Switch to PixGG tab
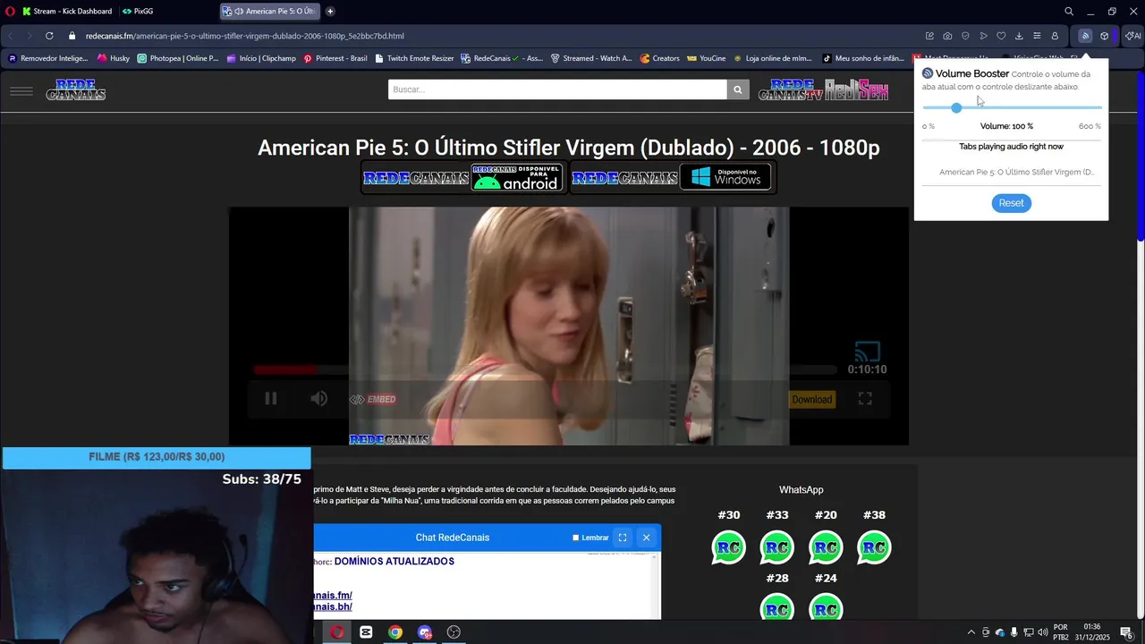This screenshot has height=644, width=1145. coord(138,11)
